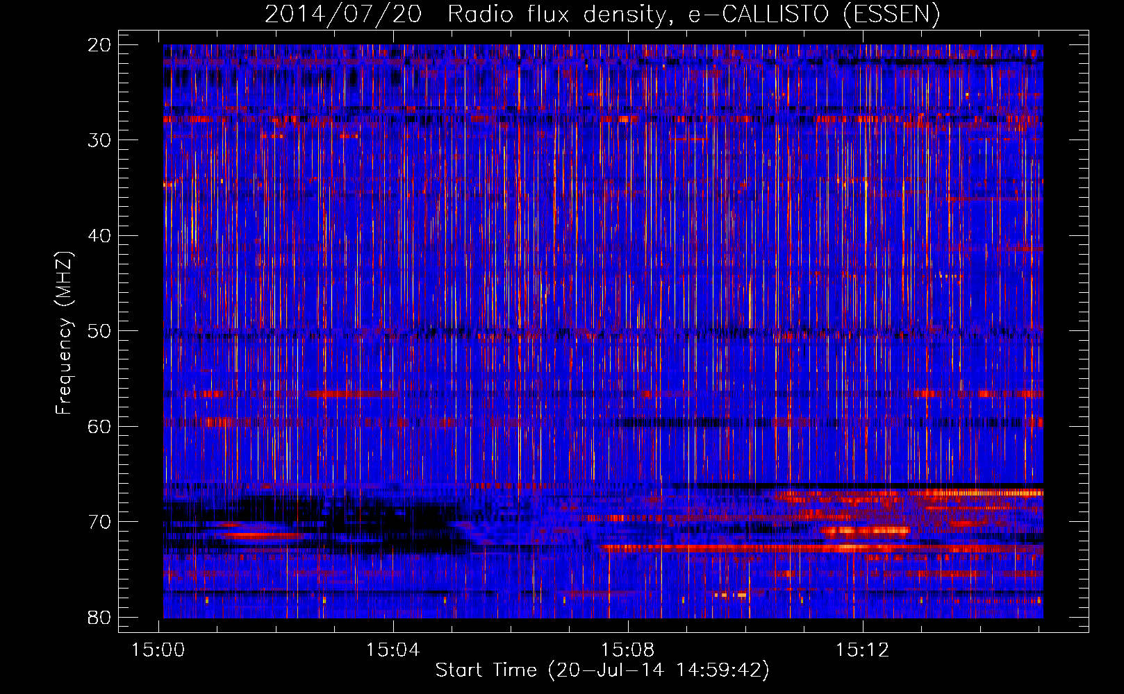The width and height of the screenshot is (1124, 694).
Task: Click the "40" frequency tick label
Action: pos(100,236)
